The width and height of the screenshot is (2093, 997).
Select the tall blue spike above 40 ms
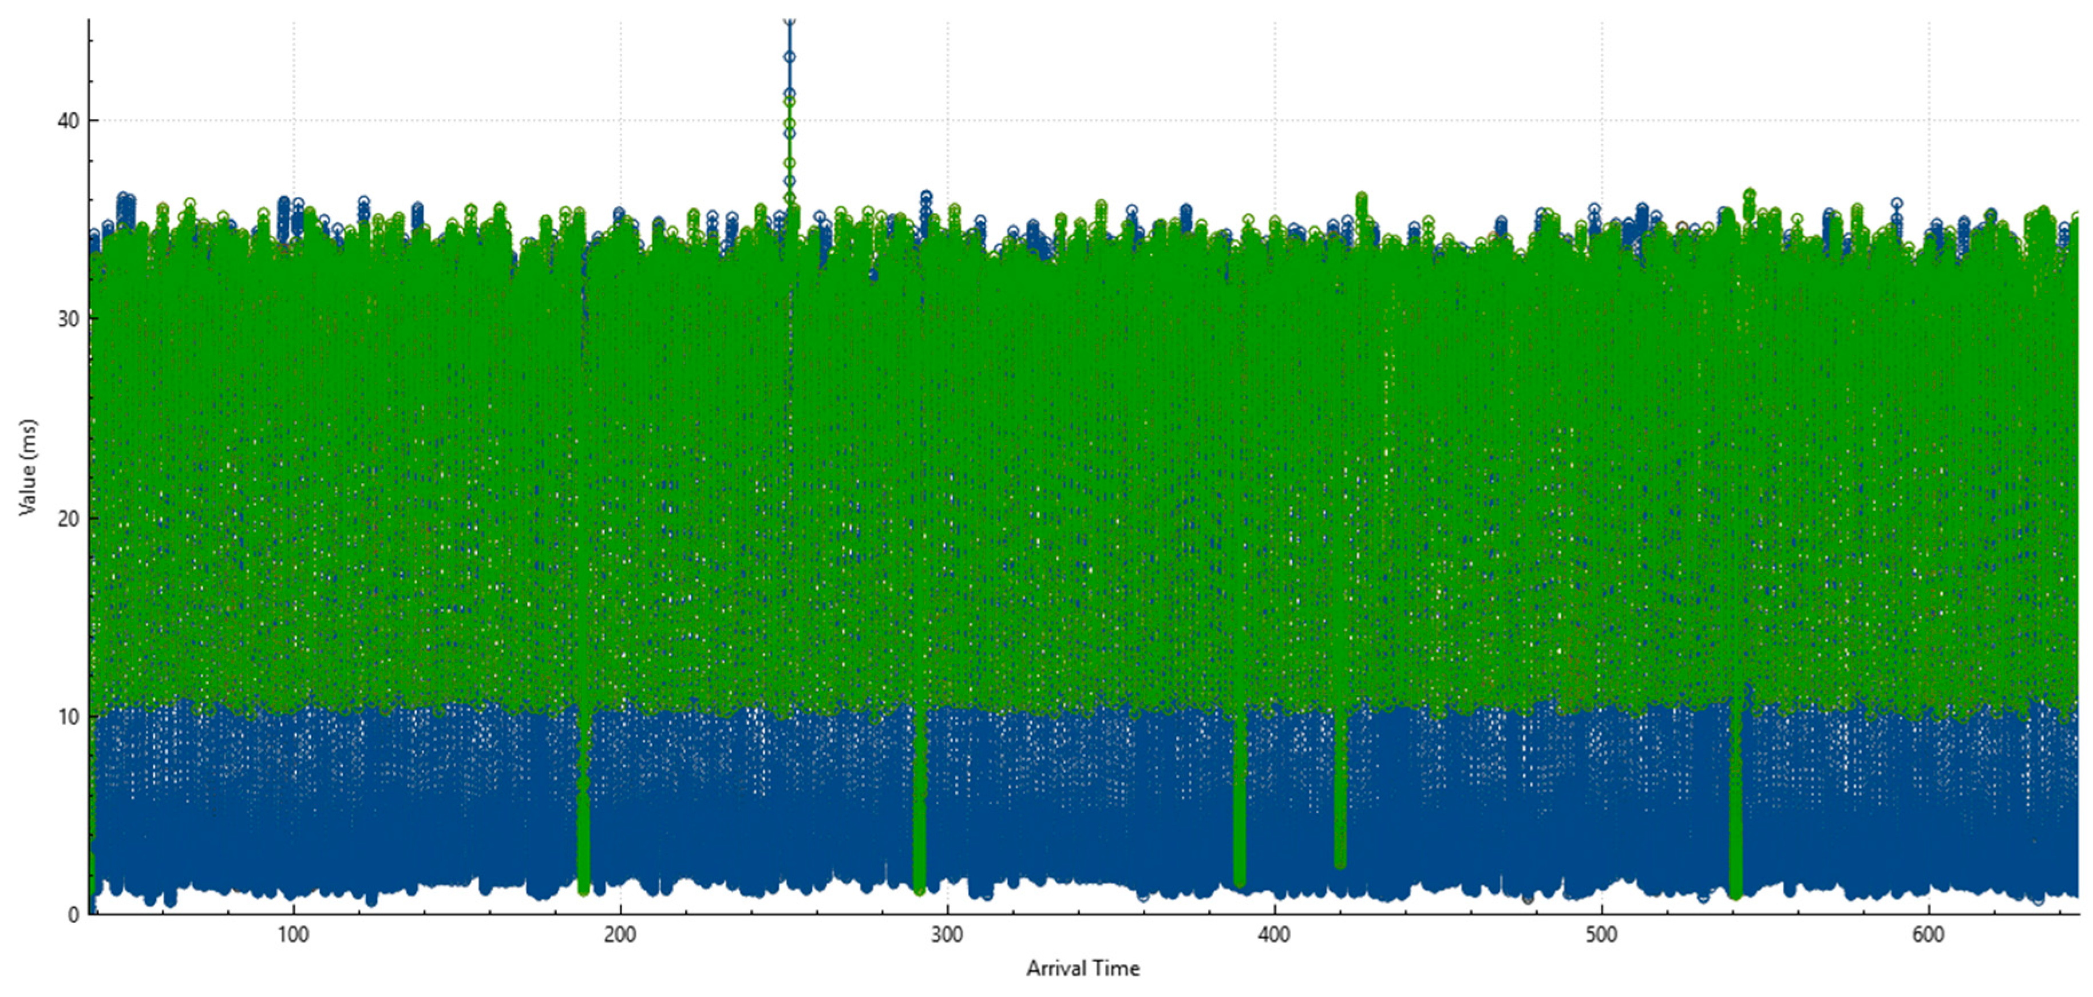[x=789, y=57]
